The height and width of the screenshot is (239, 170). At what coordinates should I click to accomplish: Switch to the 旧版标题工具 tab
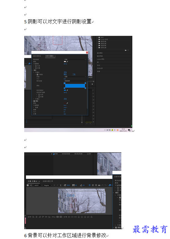coord(48,181)
